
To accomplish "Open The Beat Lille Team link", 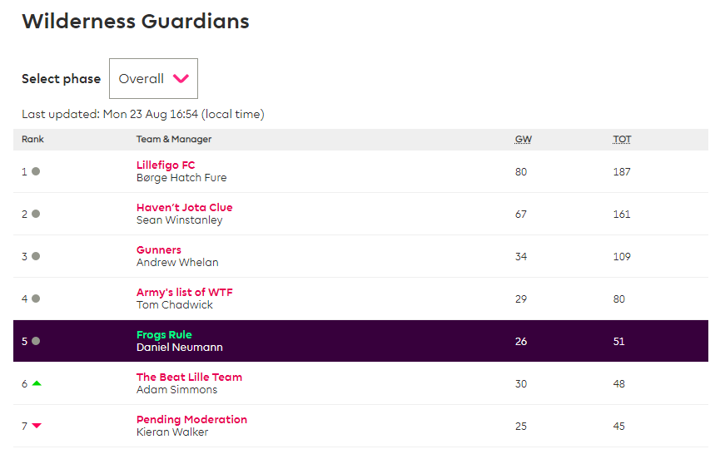I will (189, 378).
